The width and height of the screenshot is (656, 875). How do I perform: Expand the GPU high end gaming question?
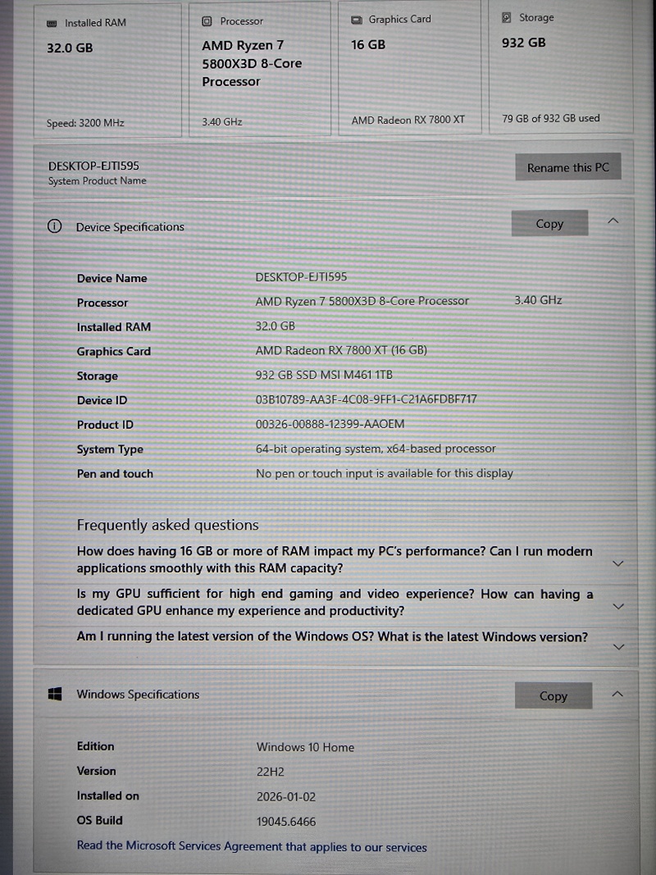click(x=618, y=606)
